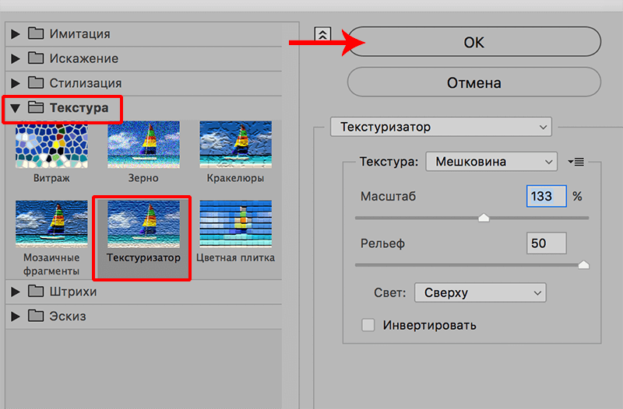Click the Штрихи category label

(73, 292)
